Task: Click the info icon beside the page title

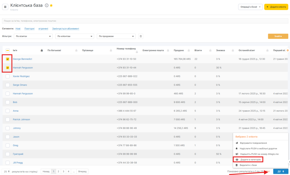Action: 47,5
